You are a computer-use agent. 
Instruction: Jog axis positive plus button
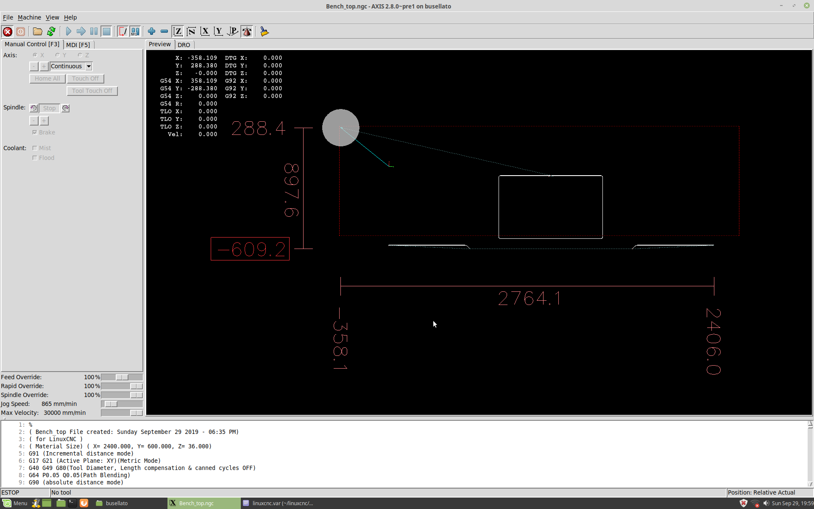(x=44, y=66)
